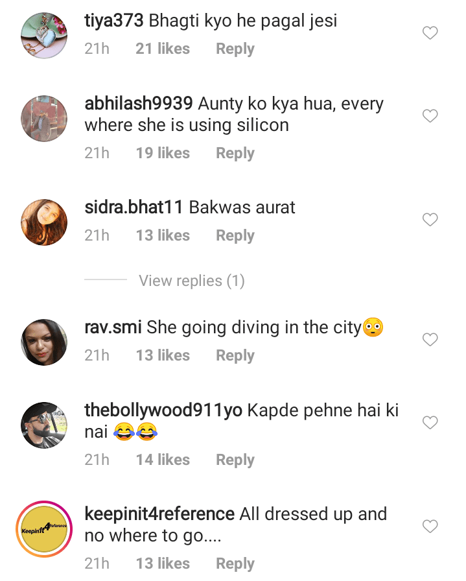Like thebollywood911yo's comment
Screen dimensions: 466x581
point(430,422)
